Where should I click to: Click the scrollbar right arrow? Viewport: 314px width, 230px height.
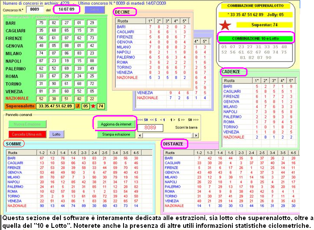click(x=196, y=135)
